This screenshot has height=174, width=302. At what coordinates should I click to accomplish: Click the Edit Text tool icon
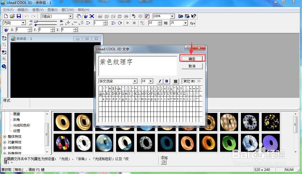click(4, 45)
